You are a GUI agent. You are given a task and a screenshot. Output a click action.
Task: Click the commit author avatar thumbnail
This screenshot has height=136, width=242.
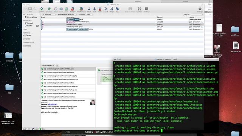[93, 102]
